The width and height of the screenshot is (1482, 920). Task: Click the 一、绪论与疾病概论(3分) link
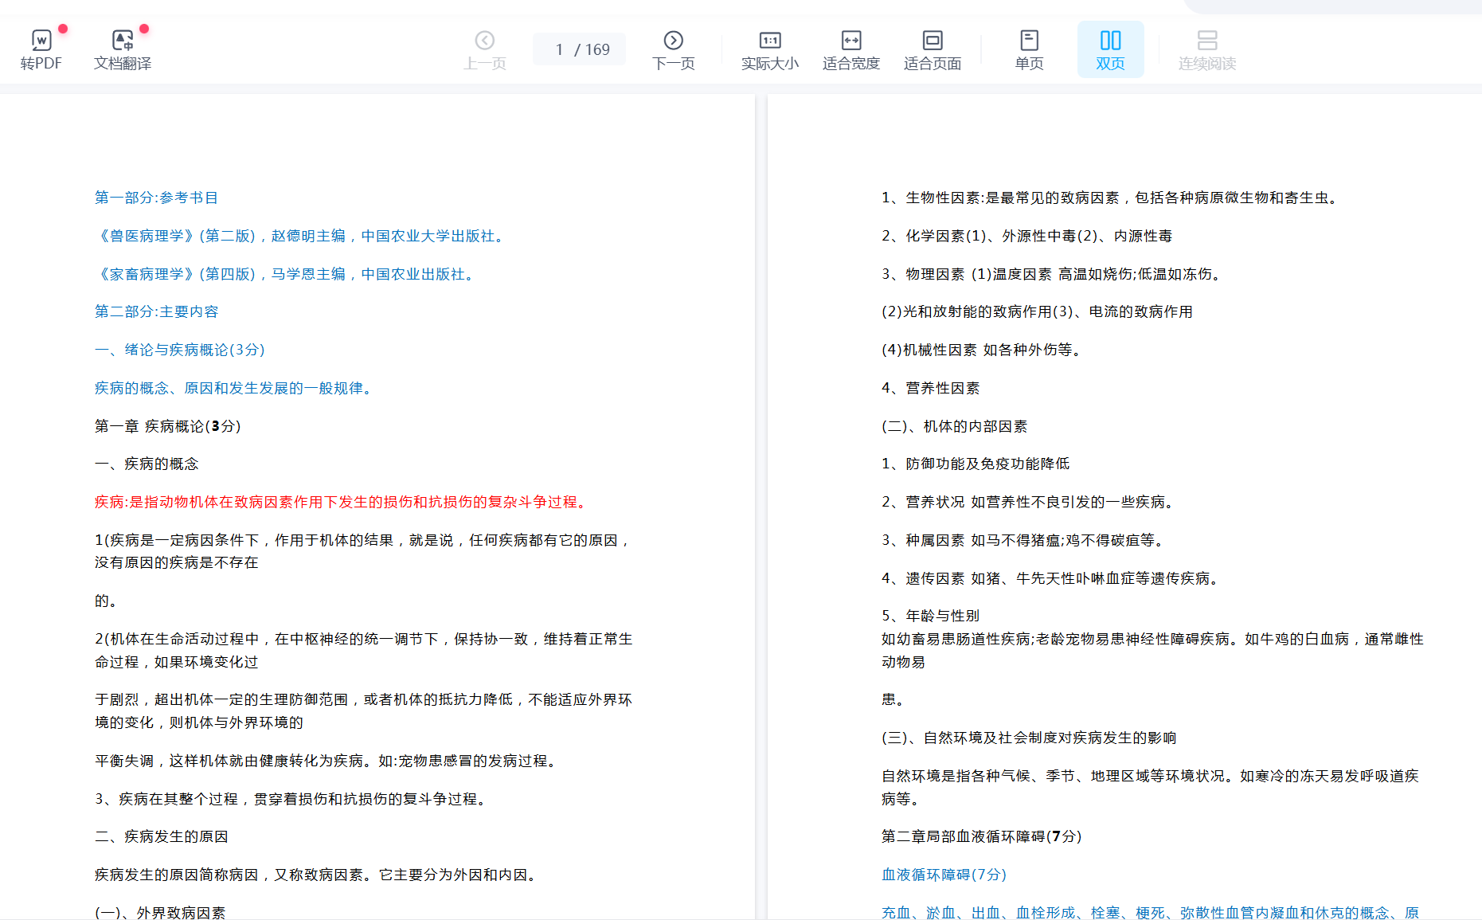coord(179,350)
